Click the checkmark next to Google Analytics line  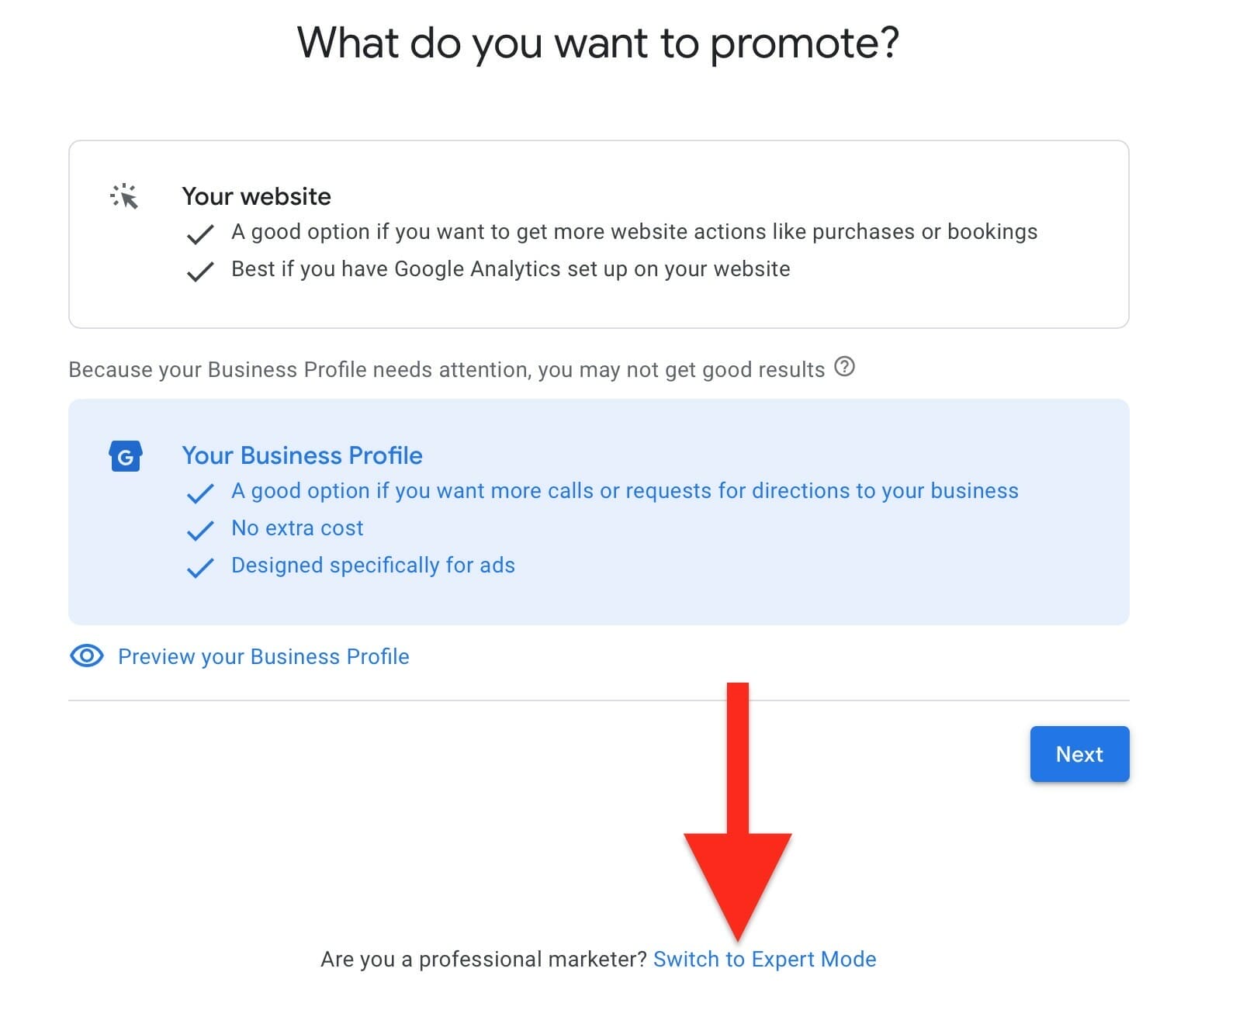coord(200,271)
